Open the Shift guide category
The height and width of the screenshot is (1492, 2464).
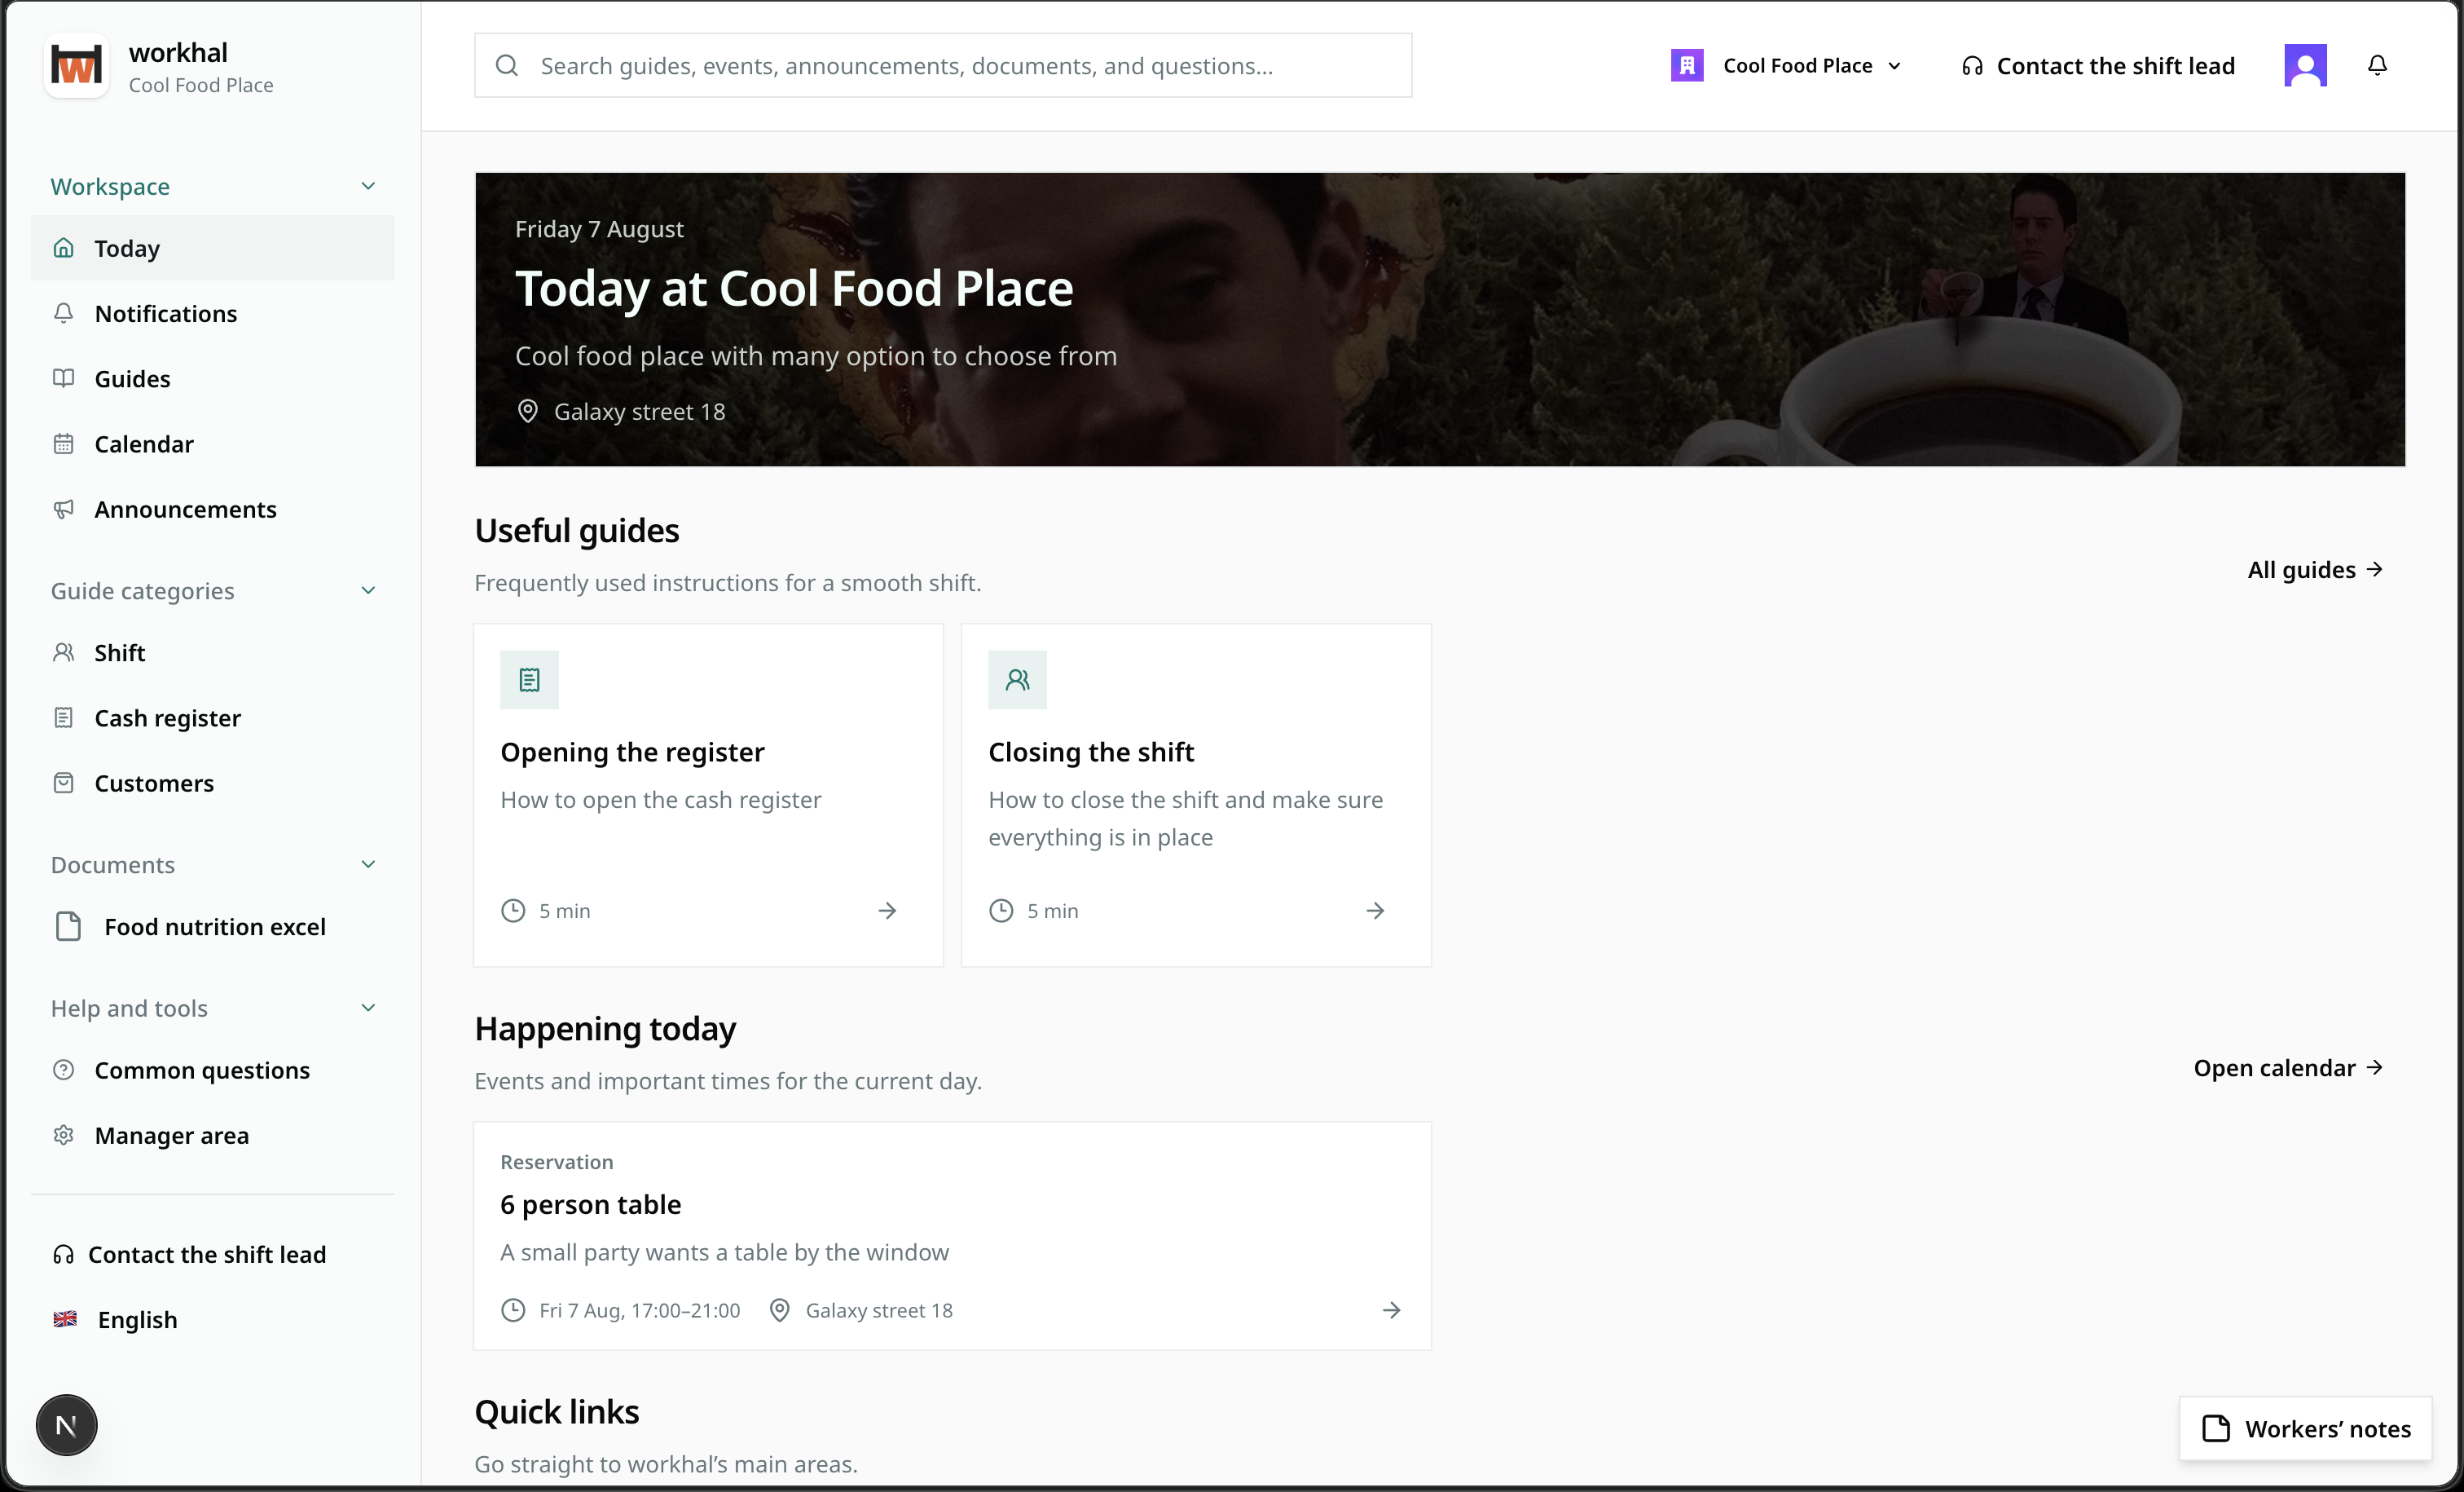(212, 652)
